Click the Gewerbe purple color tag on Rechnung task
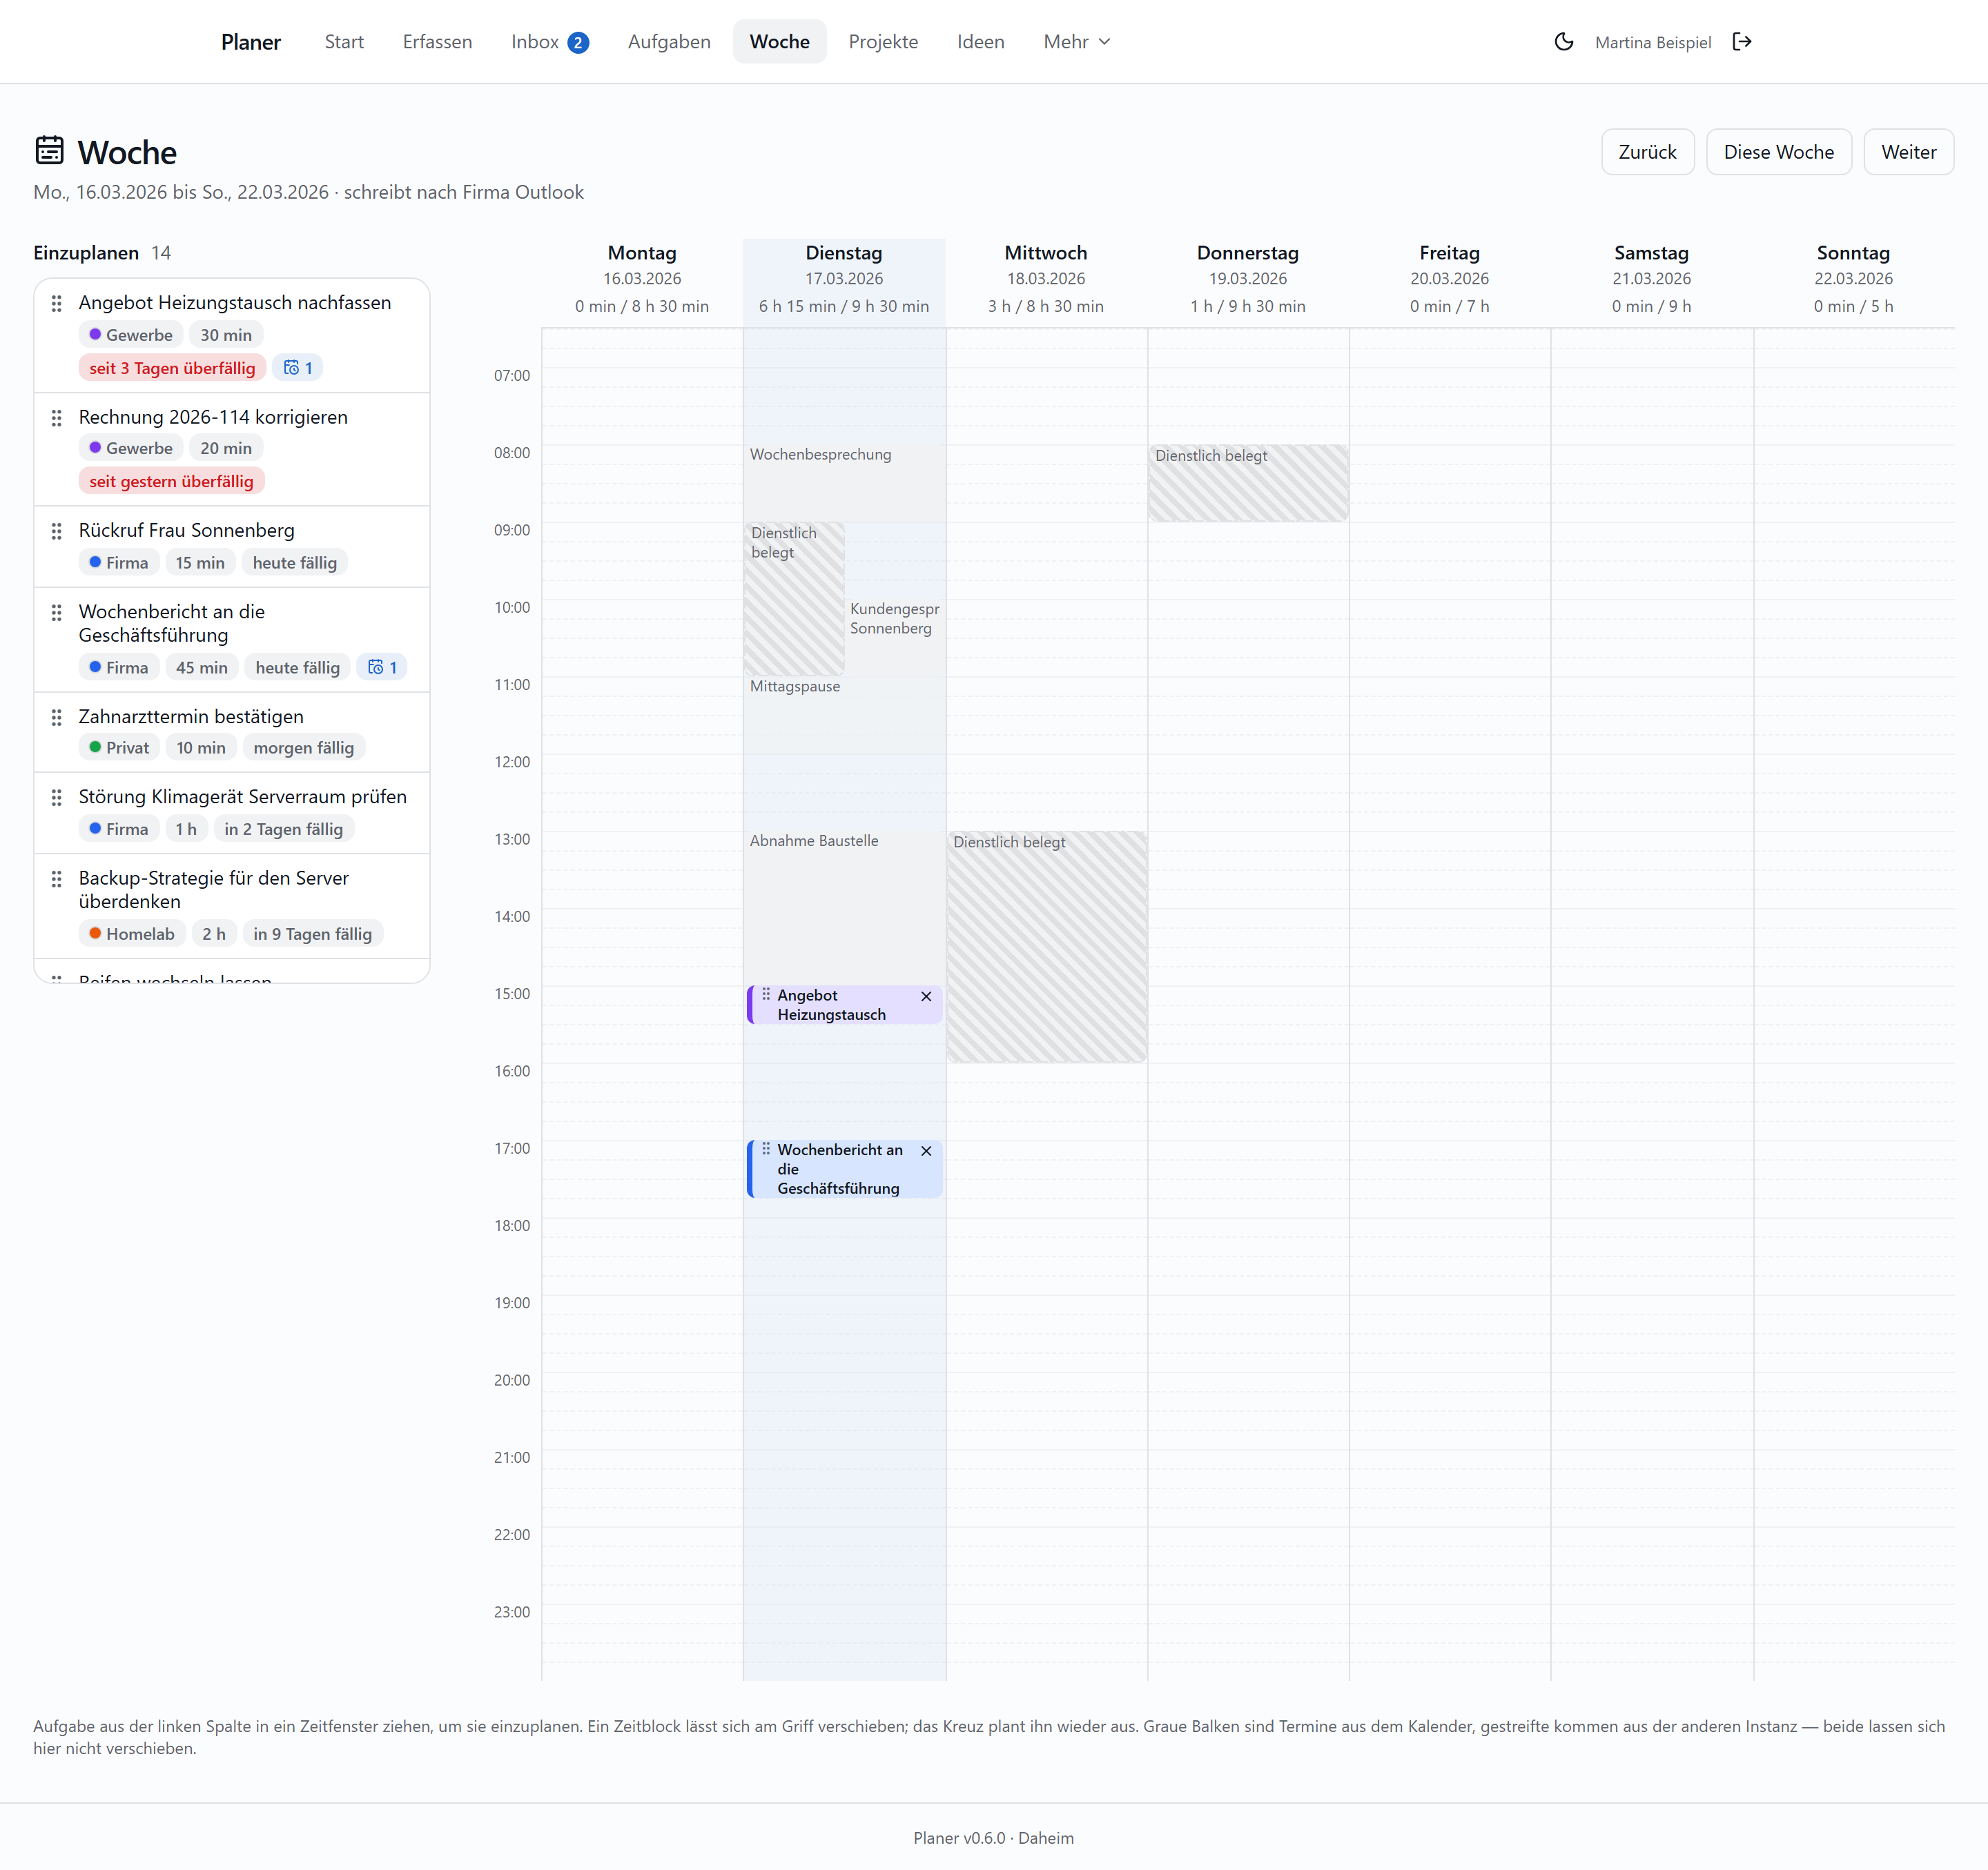The height and width of the screenshot is (1870, 1988). (x=131, y=449)
